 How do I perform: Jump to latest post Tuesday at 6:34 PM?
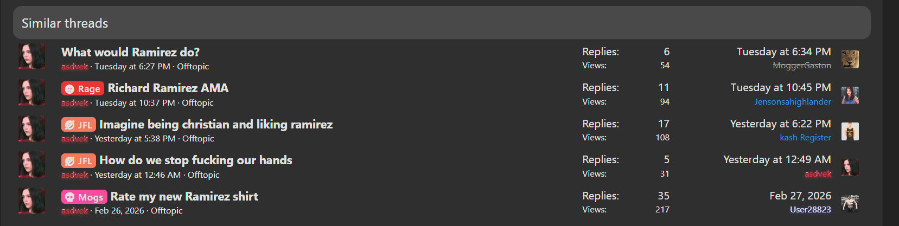[783, 51]
